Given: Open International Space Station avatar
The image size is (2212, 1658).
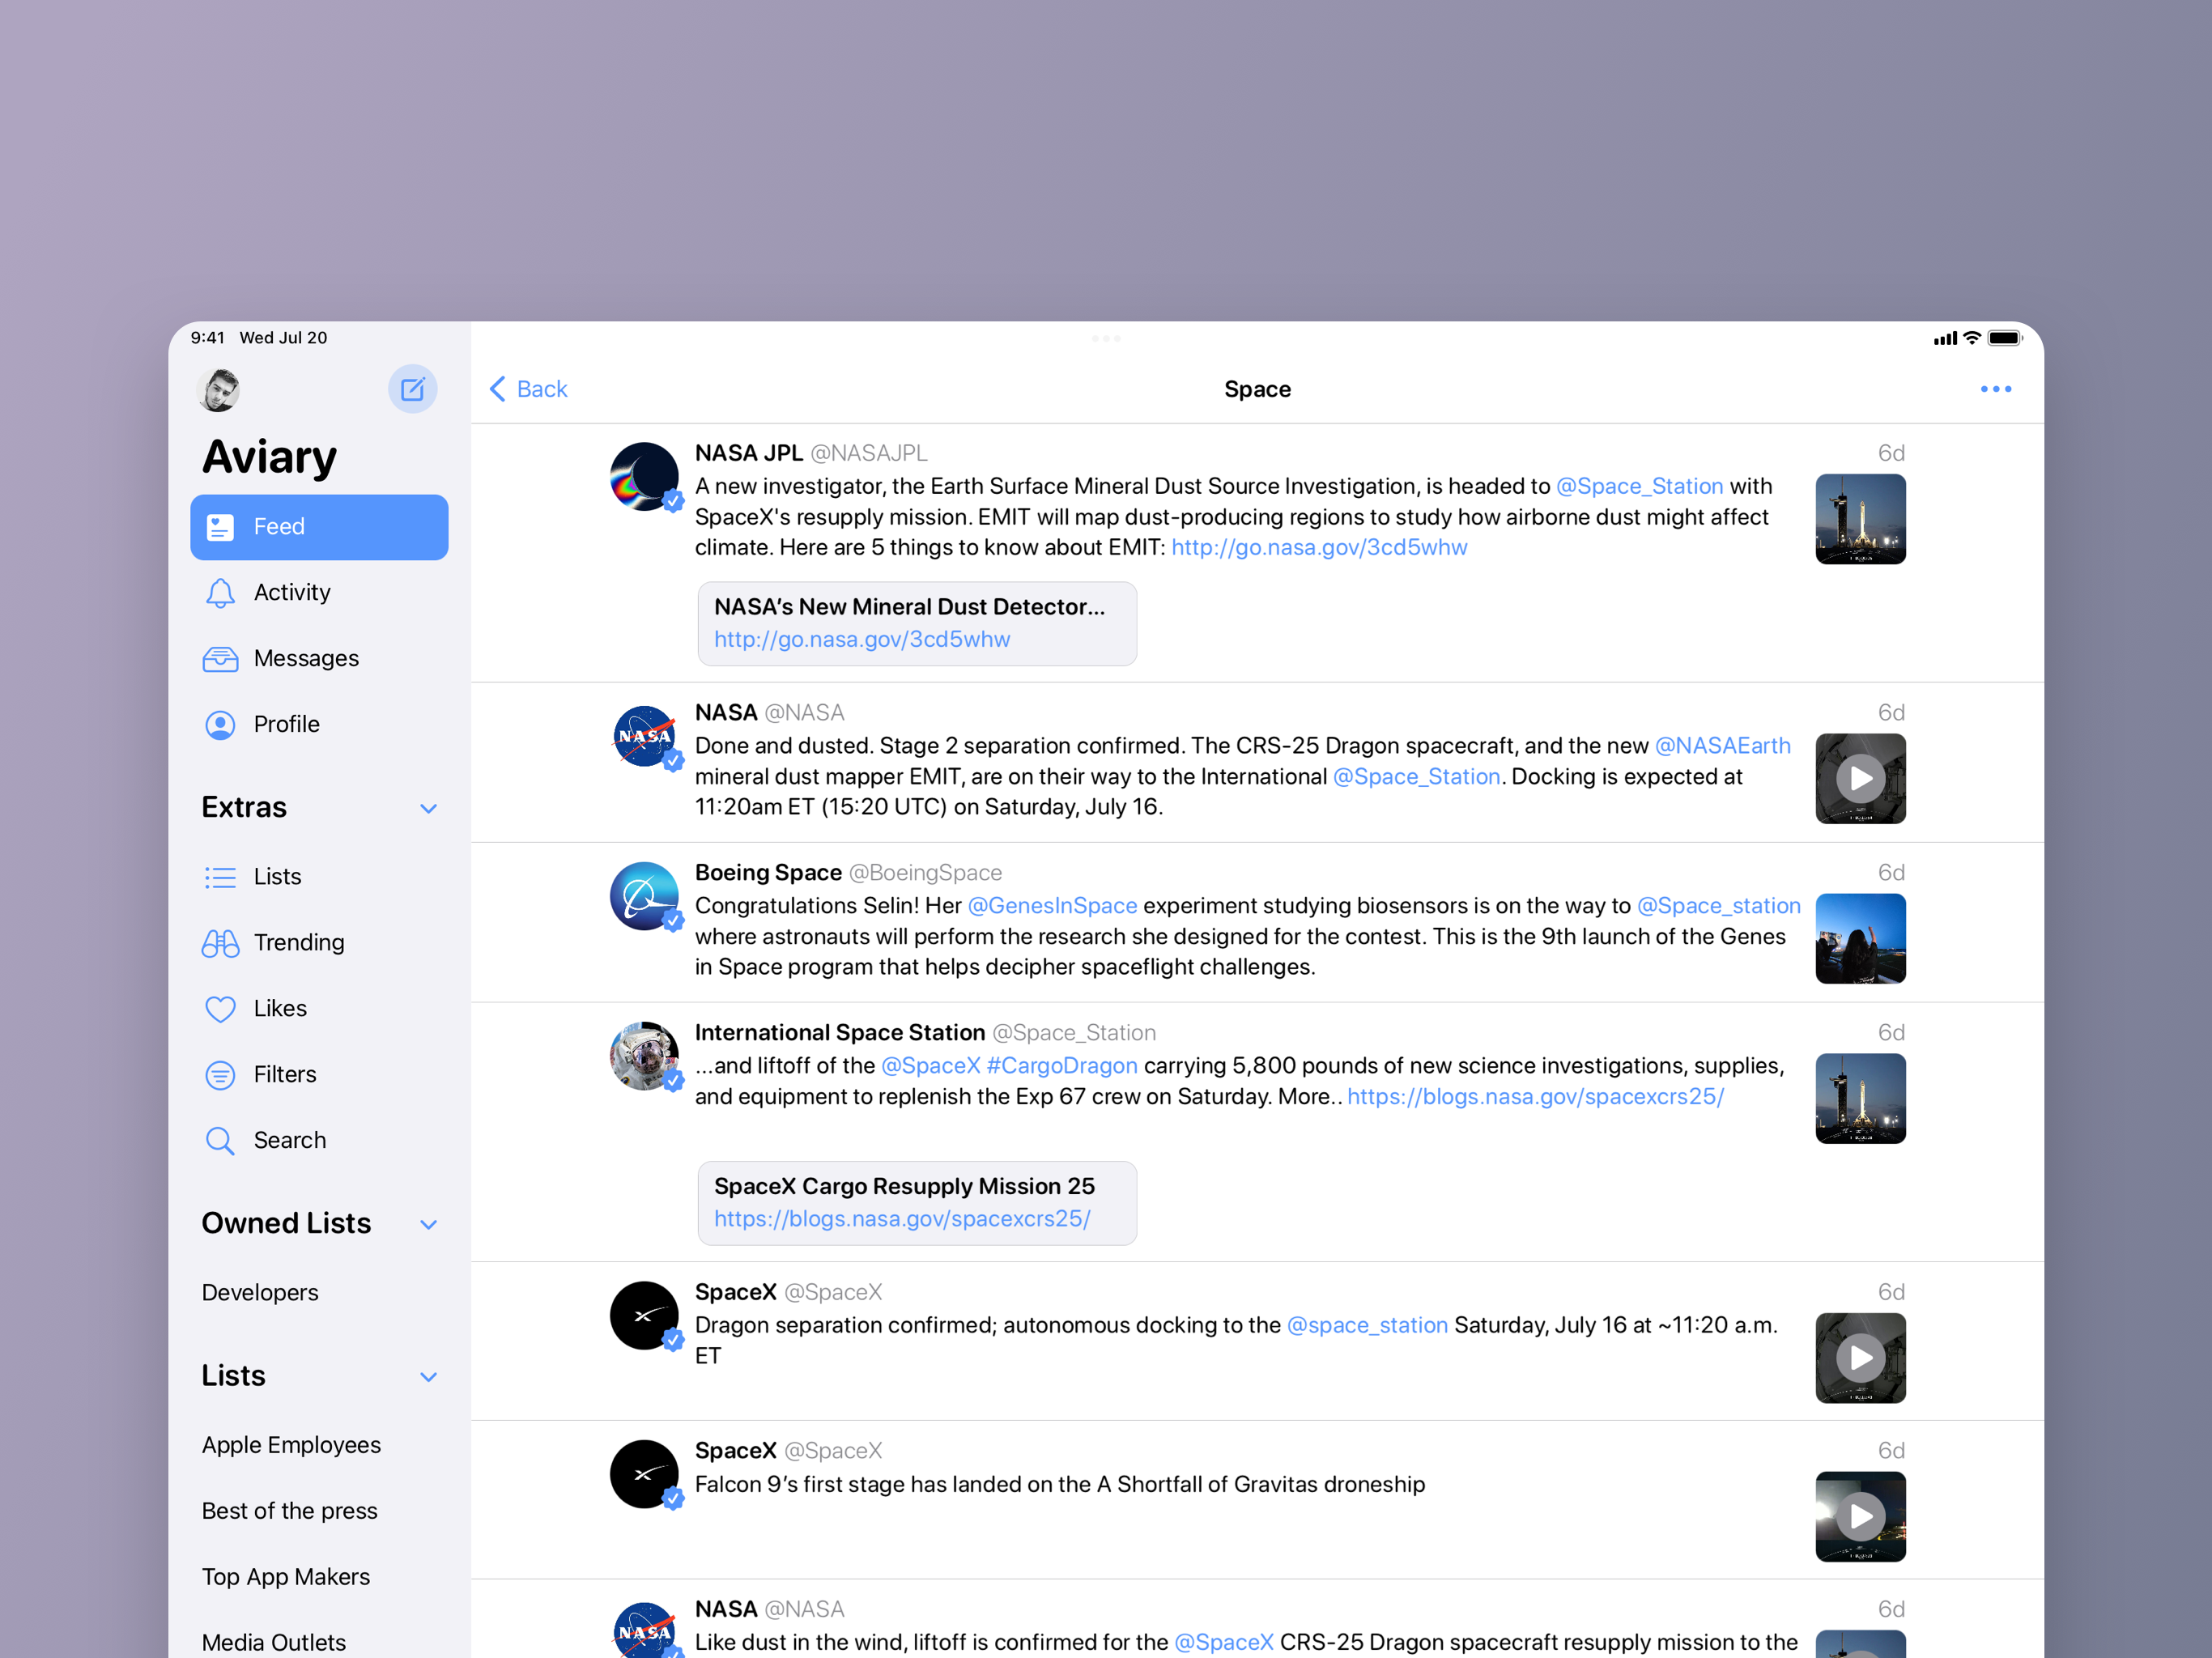Looking at the screenshot, I should point(645,1057).
